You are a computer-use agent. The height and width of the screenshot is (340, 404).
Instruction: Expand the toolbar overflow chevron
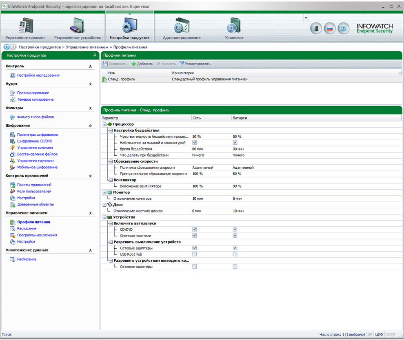[306, 18]
